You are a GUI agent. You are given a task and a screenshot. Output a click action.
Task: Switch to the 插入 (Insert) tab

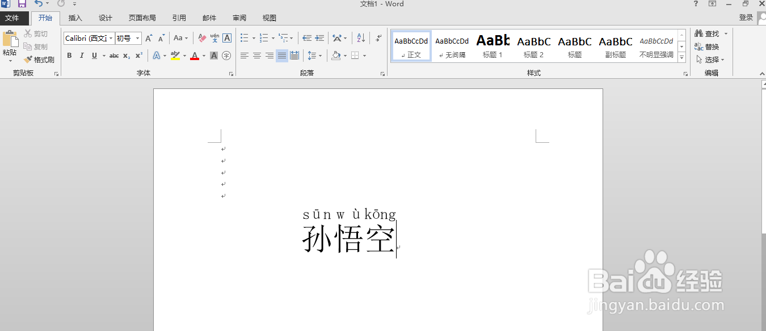[x=75, y=18]
